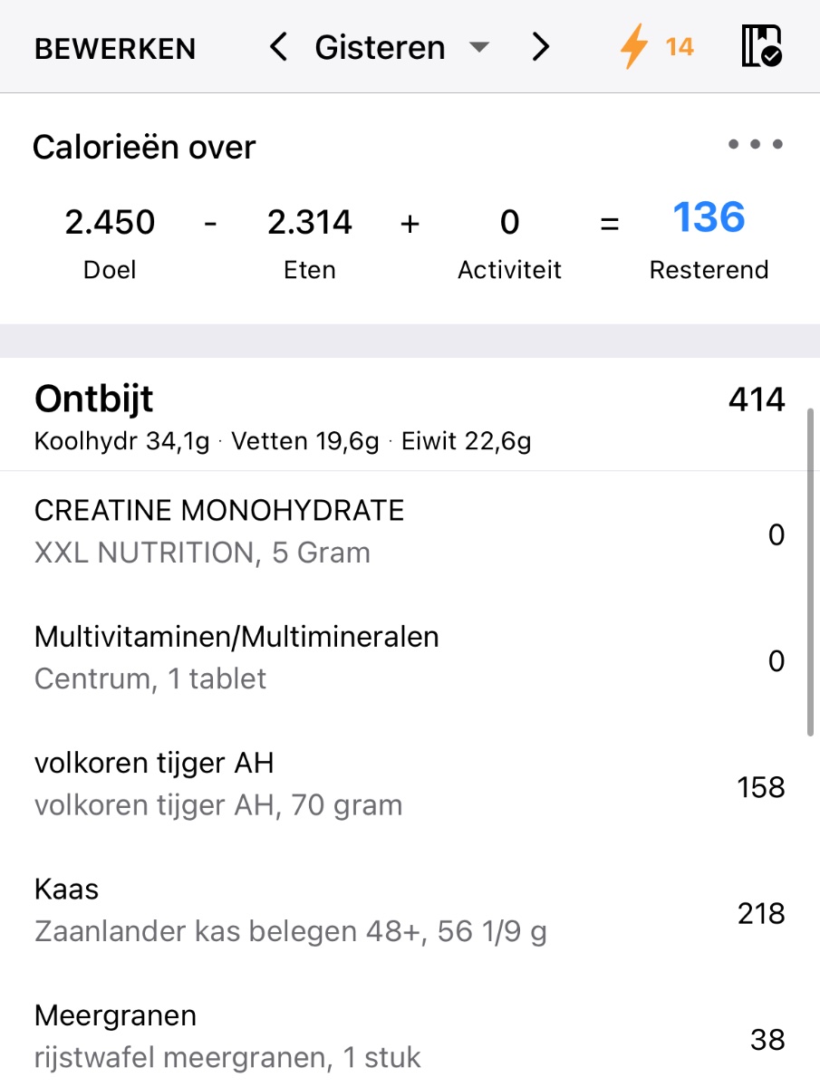Go to previous day with left chevron

279,47
